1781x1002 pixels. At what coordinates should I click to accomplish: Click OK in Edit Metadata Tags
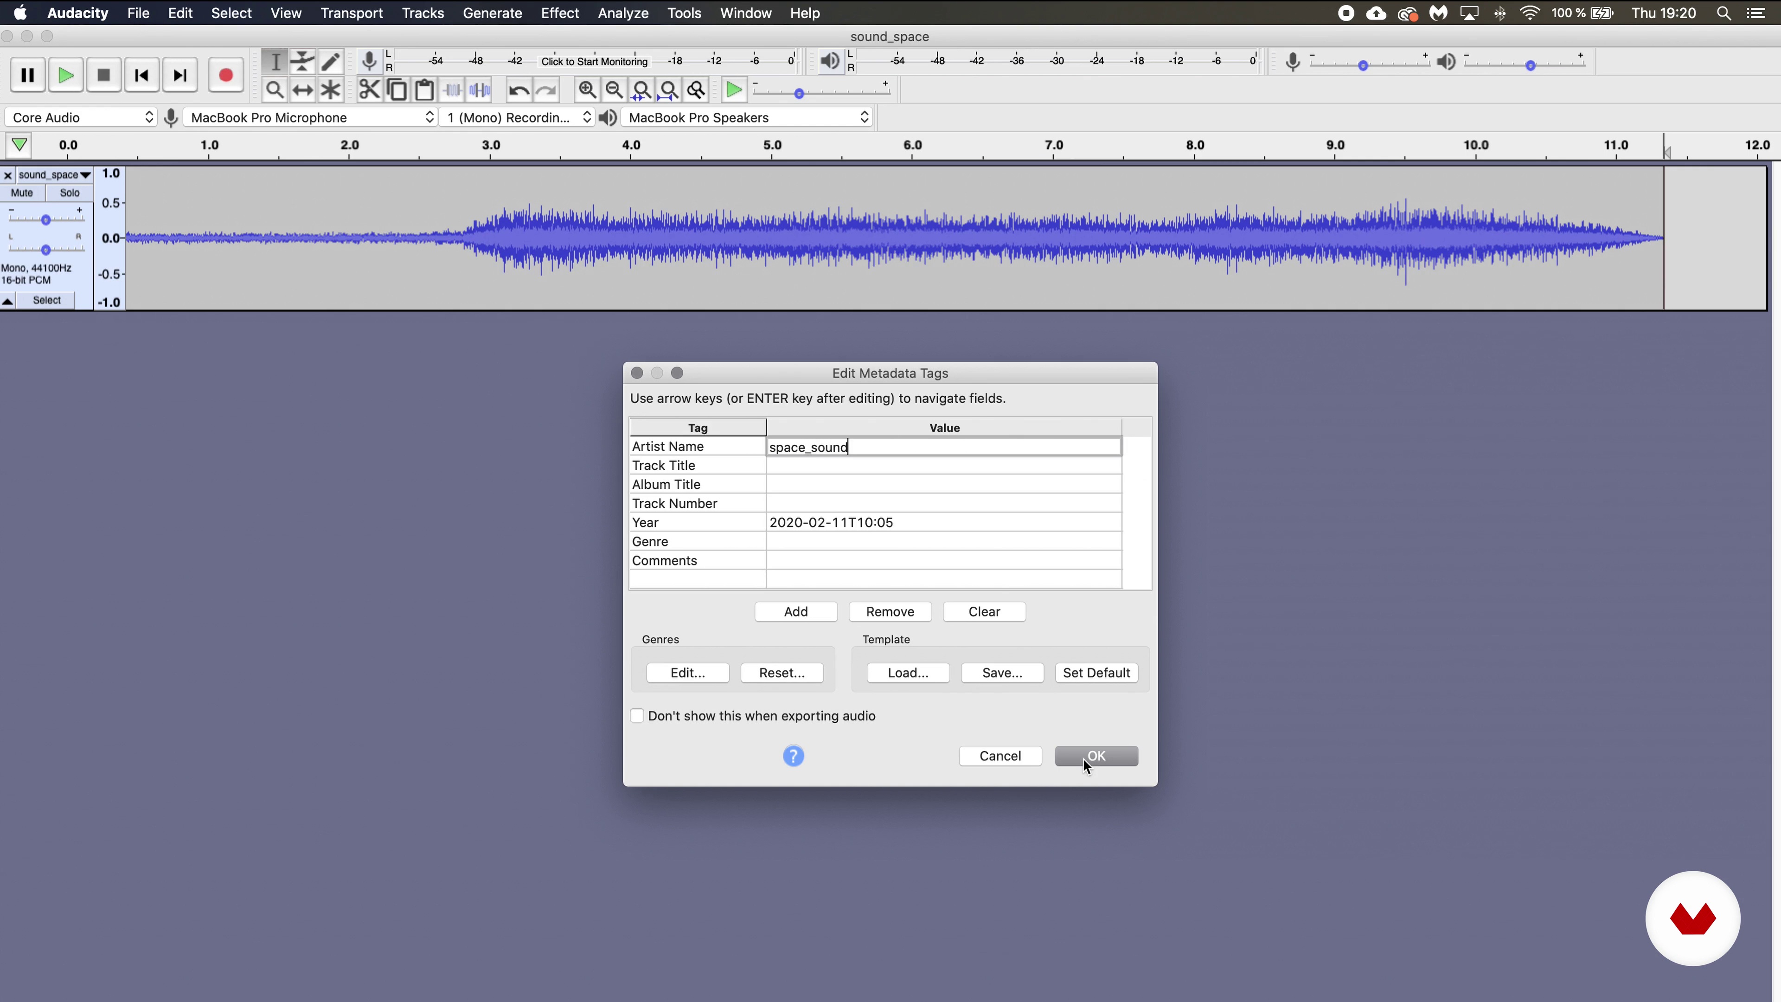(1096, 756)
